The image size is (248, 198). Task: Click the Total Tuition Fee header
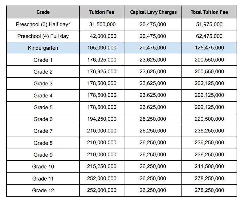(209, 12)
